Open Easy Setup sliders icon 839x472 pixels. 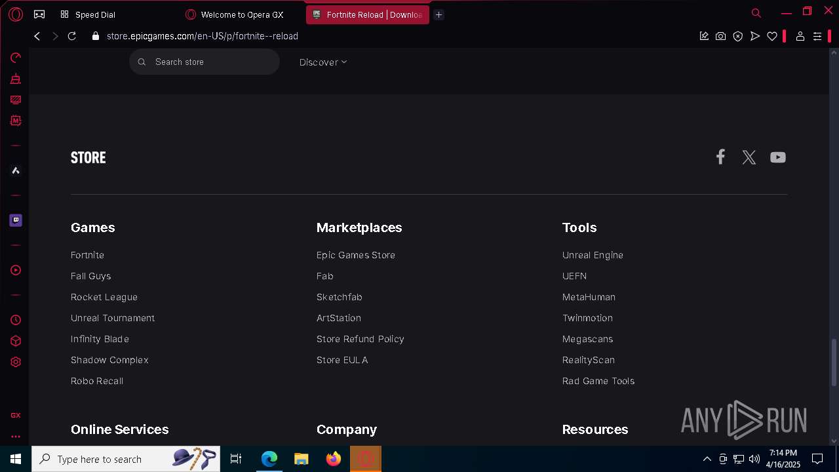[817, 36]
